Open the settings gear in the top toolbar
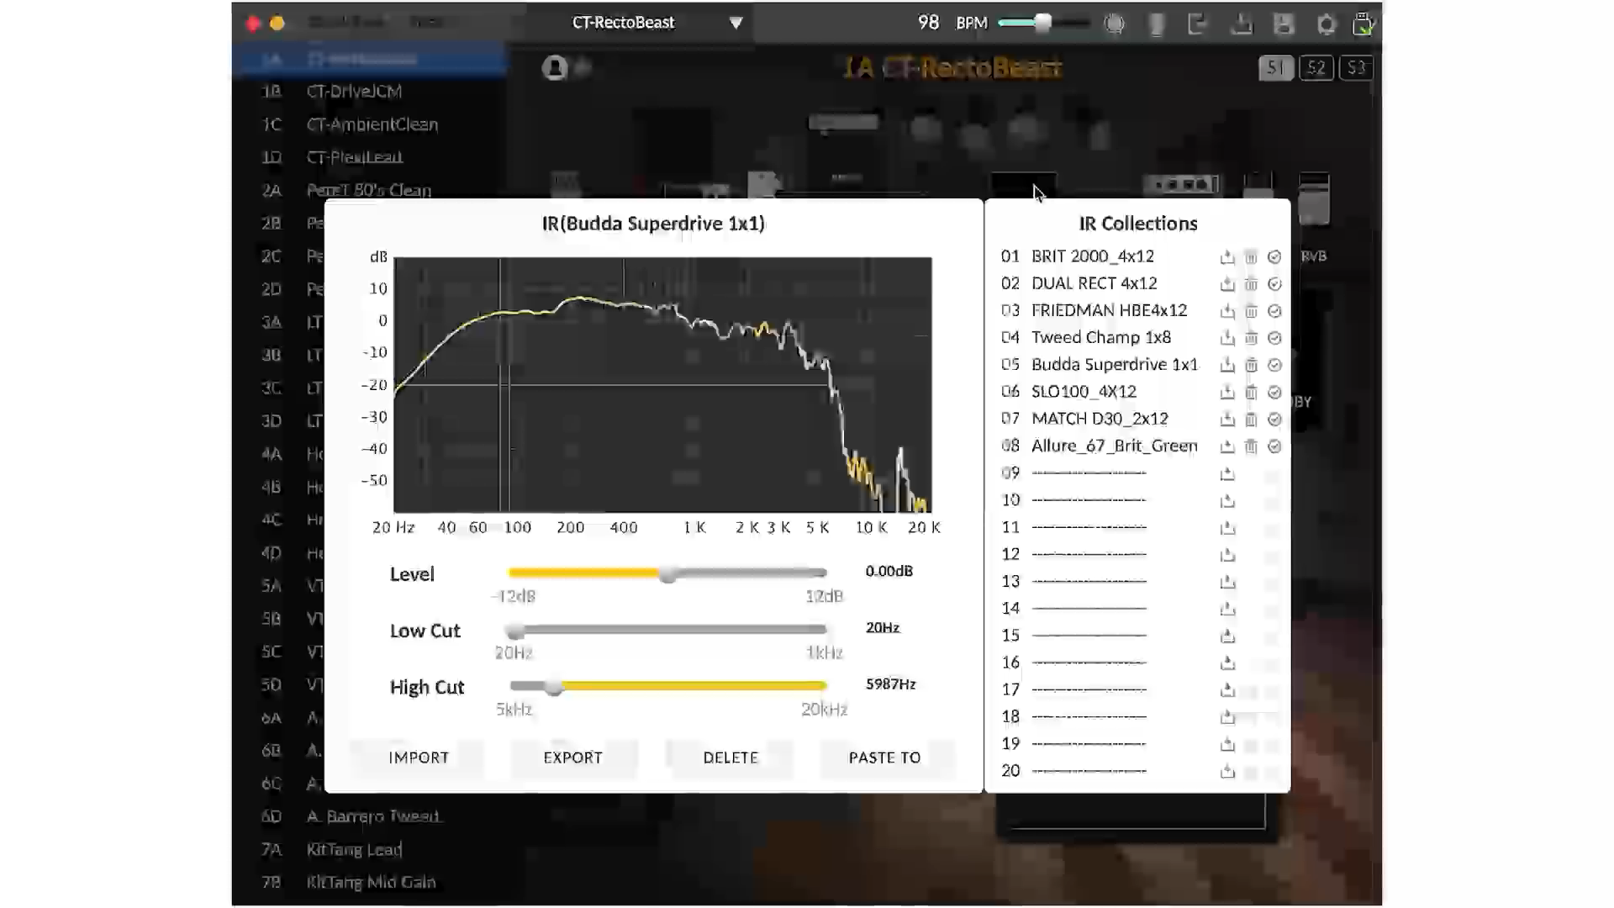The width and height of the screenshot is (1614, 908). coord(1326,24)
